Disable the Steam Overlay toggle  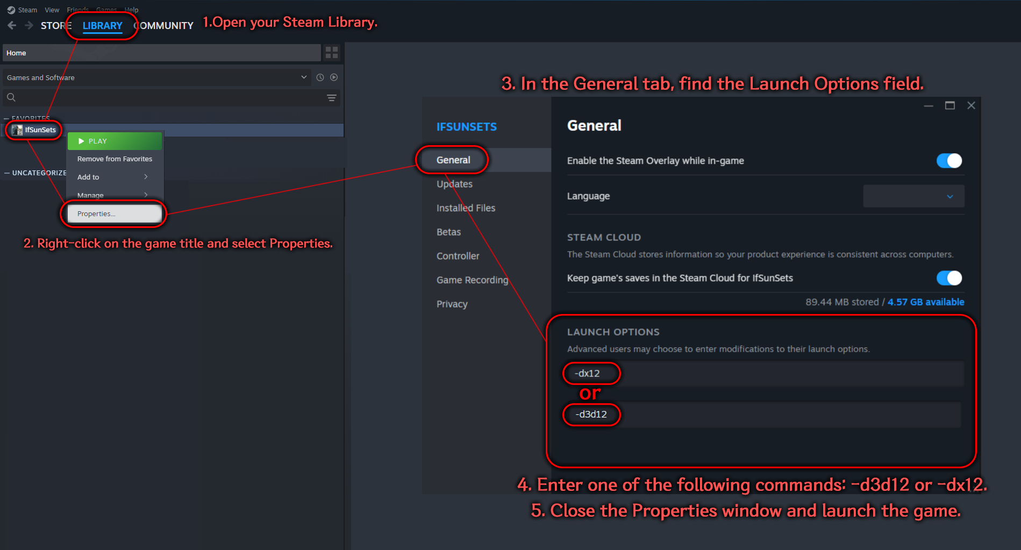[x=948, y=160]
